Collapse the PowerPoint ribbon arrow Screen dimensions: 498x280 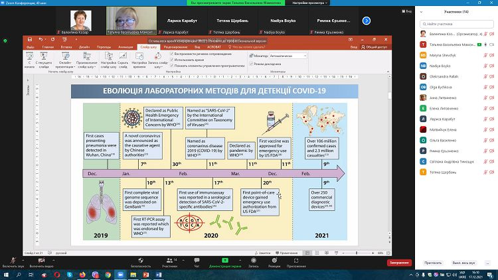pyautogui.click(x=388, y=72)
